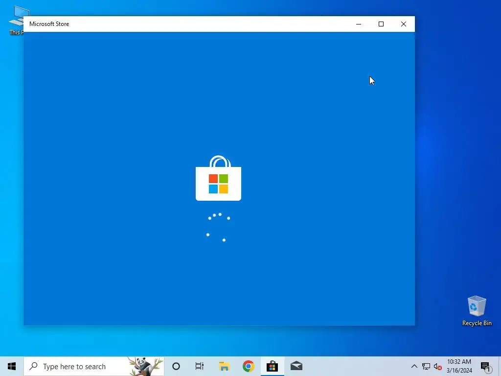The width and height of the screenshot is (501, 376).
Task: Click the Store shopping bag logo
Action: click(x=218, y=178)
